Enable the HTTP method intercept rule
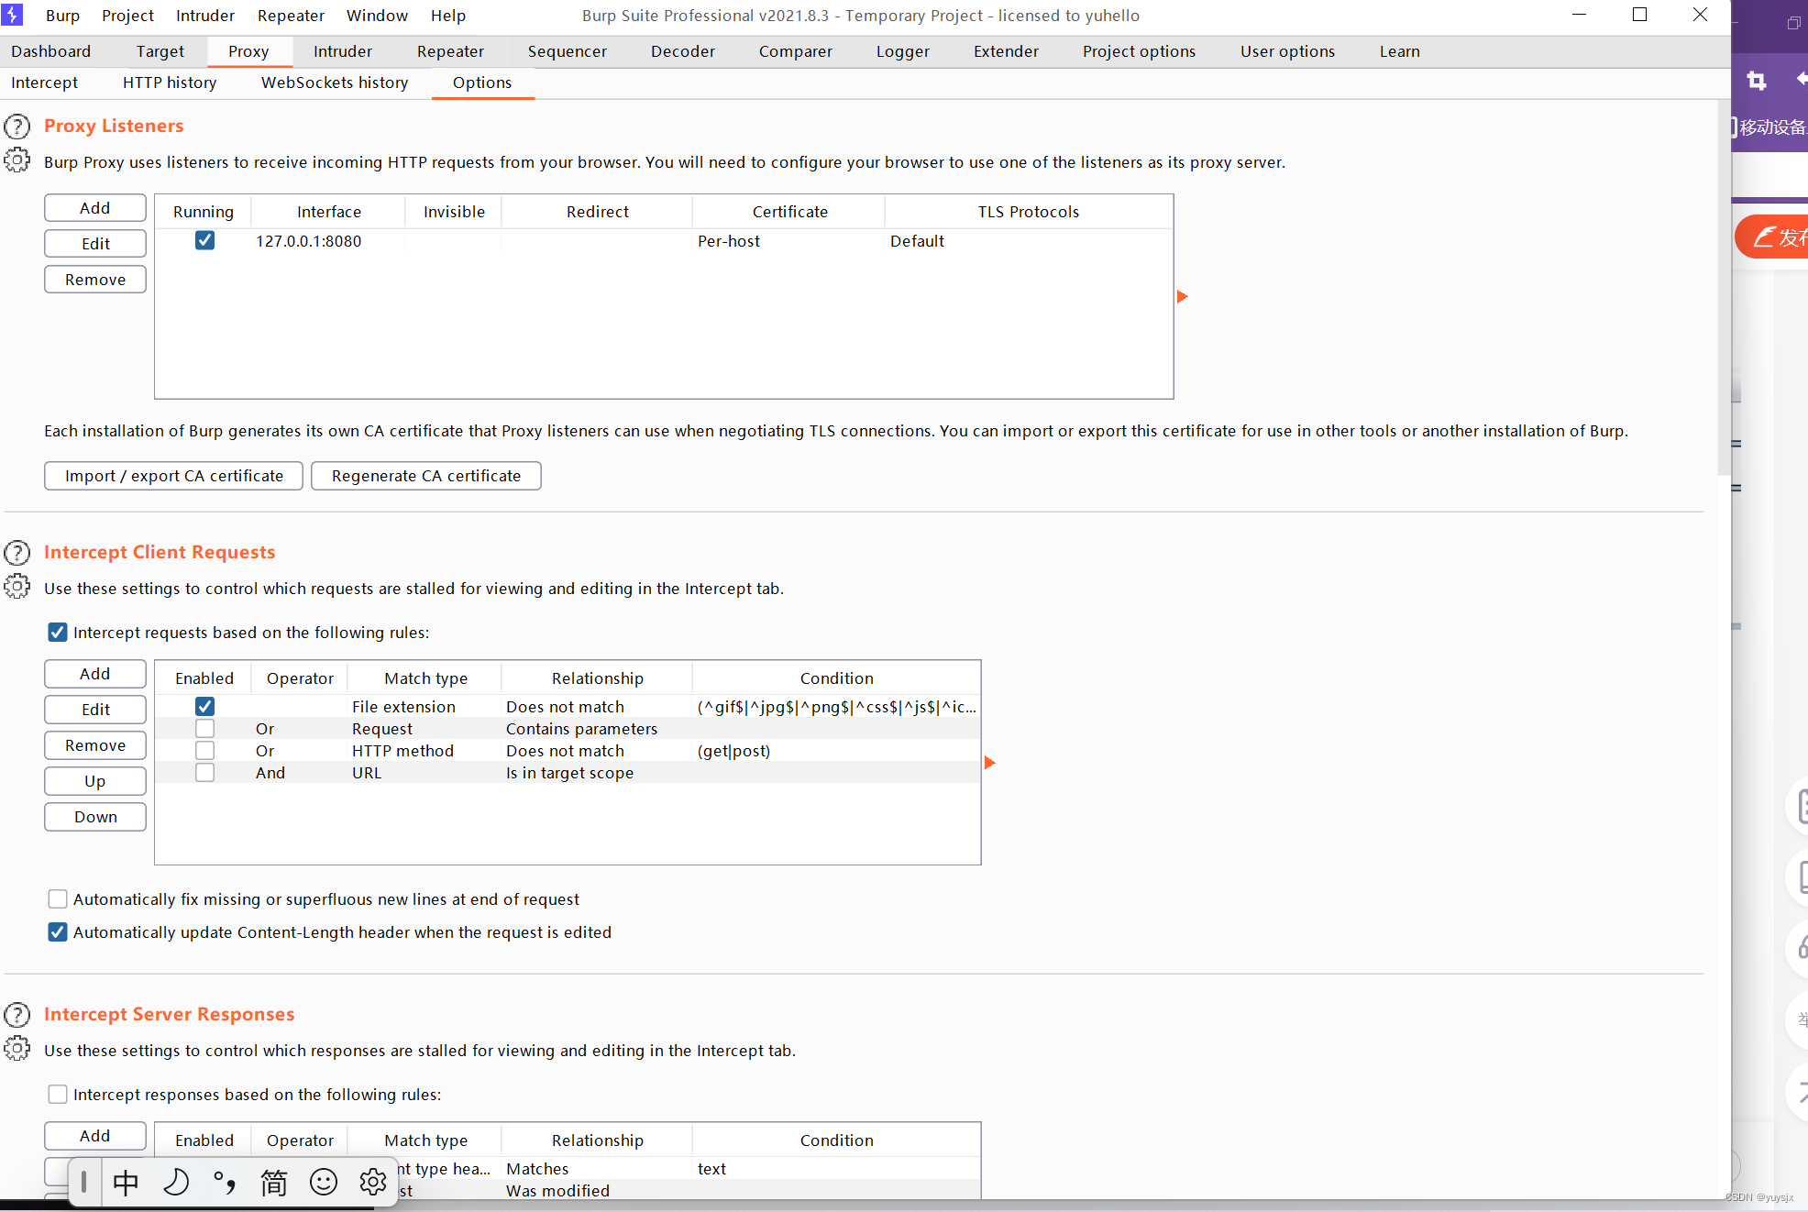Viewport: 1808px width, 1212px height. (204, 751)
